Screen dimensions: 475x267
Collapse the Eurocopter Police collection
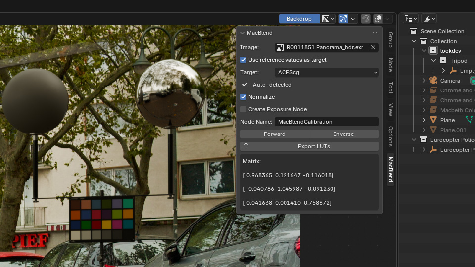coord(414,140)
